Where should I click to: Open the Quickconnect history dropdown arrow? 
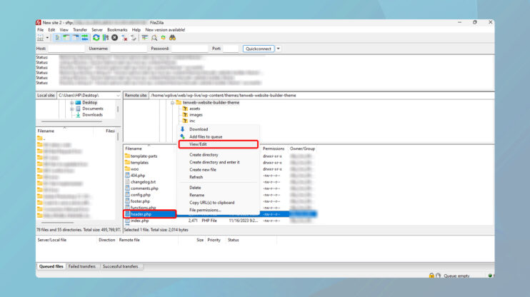click(279, 49)
